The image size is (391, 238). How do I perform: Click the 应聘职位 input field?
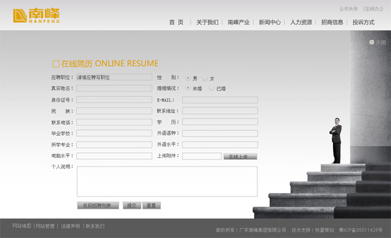pyautogui.click(x=114, y=77)
